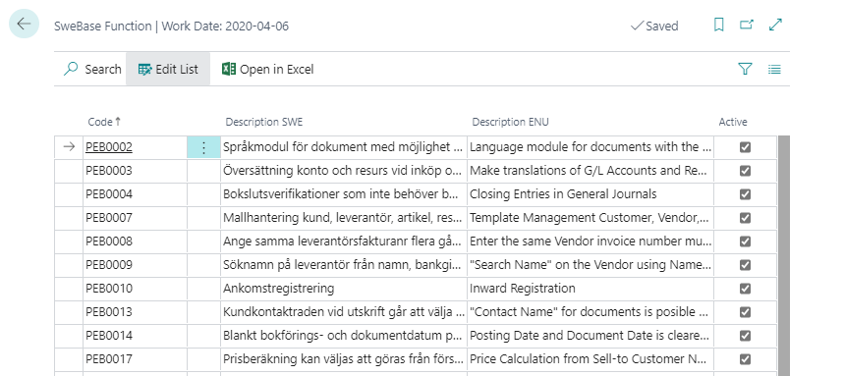The width and height of the screenshot is (844, 376).
Task: Uncheck Active for PEB0009
Action: [x=745, y=265]
